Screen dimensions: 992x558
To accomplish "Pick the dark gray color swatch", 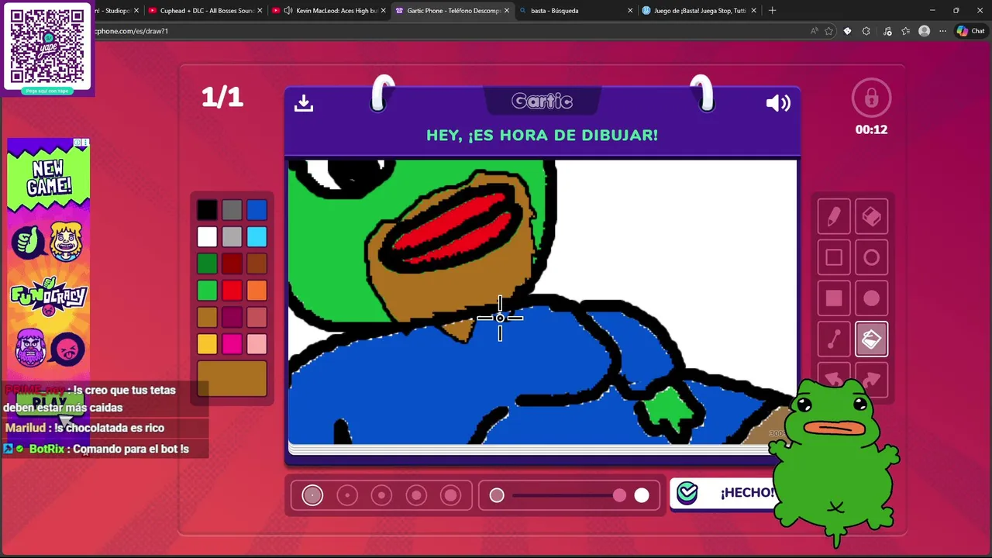I will [x=232, y=210].
